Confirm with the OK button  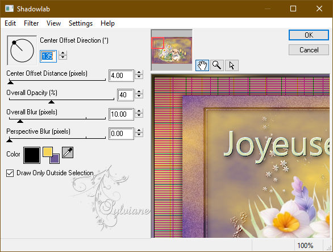[x=309, y=35]
